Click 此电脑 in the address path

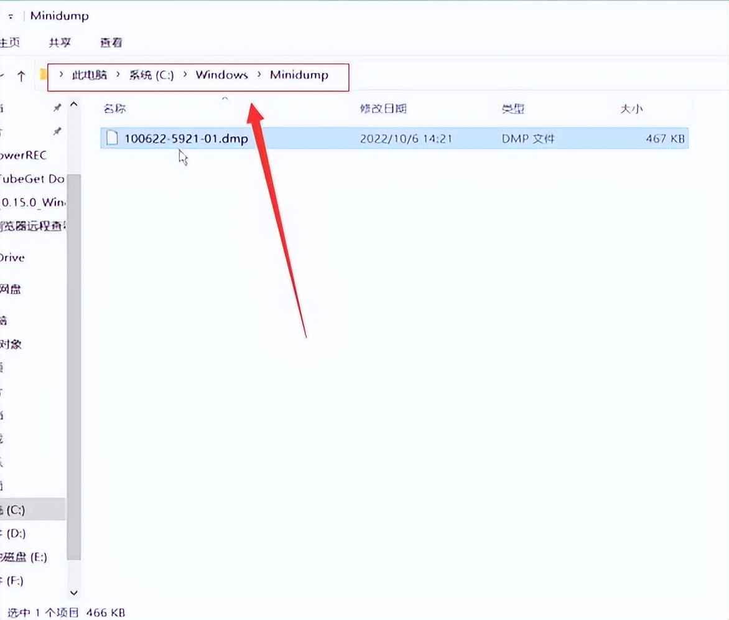coord(90,75)
